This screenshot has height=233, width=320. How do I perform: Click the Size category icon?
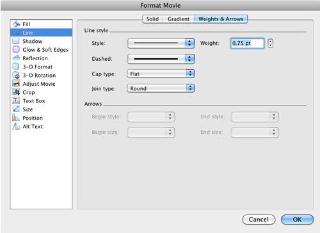[x=16, y=109]
